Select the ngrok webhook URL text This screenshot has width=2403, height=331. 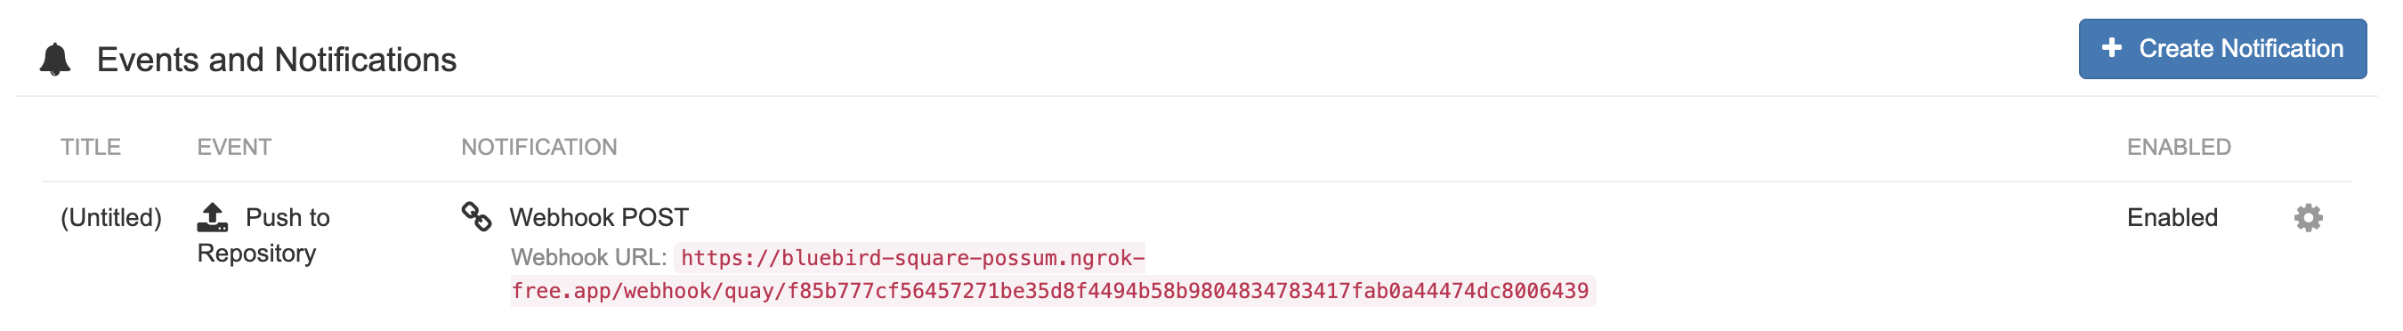[x=1053, y=274]
